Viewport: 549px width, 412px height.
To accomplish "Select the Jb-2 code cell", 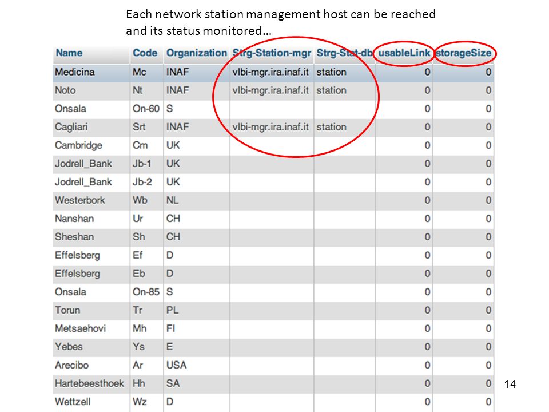I will coord(142,182).
